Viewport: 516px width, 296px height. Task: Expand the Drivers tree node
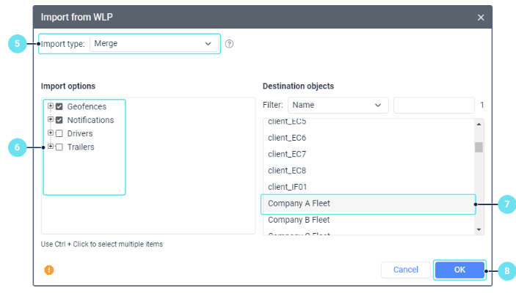50,133
